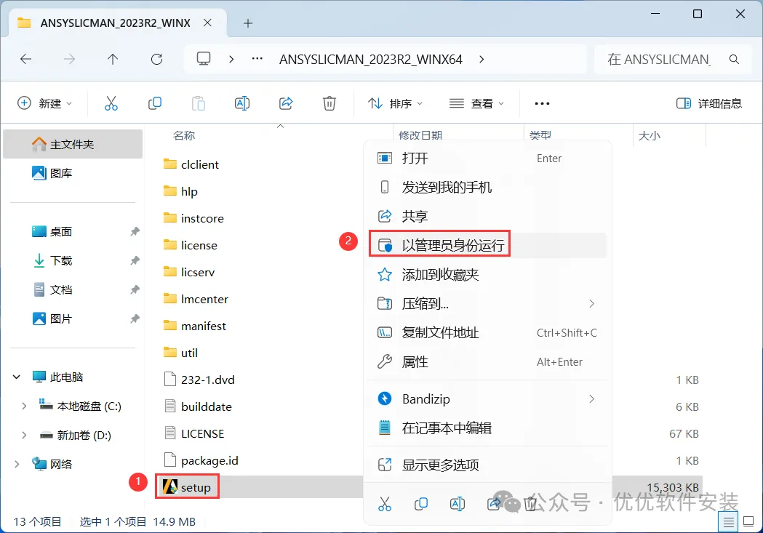763x533 pixels.
Task: Go up one folder level
Action: point(113,60)
